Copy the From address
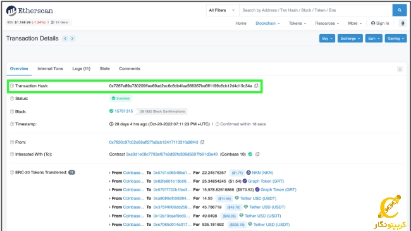The height and width of the screenshot is (231, 411). 202,142
